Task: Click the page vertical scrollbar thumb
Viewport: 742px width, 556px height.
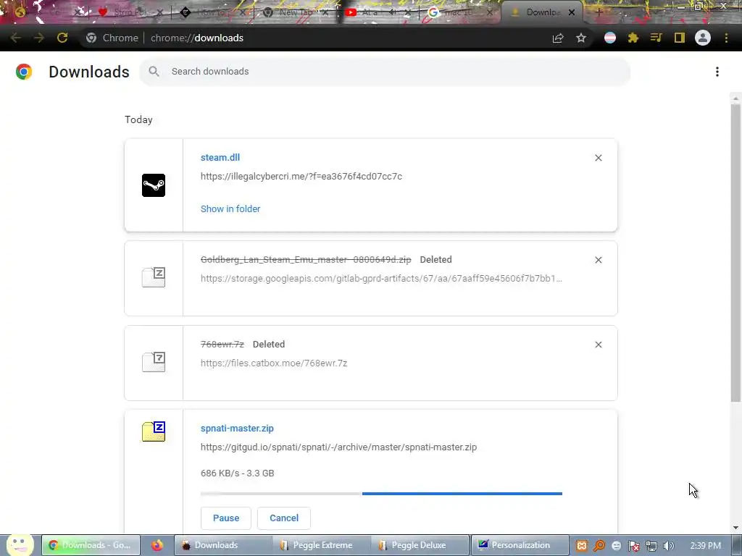Action: click(735, 253)
